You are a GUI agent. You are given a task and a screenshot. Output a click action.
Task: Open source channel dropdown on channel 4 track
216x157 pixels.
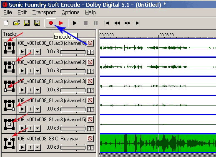click(38, 109)
